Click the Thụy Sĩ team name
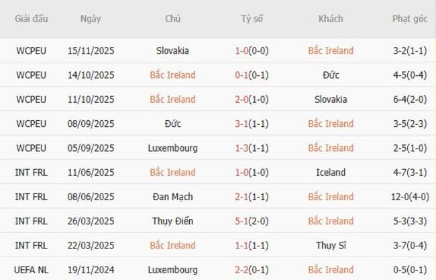Image resolution: width=436 pixels, height=280 pixels. click(x=331, y=245)
